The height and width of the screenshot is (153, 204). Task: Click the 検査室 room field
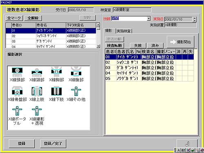click(132, 10)
